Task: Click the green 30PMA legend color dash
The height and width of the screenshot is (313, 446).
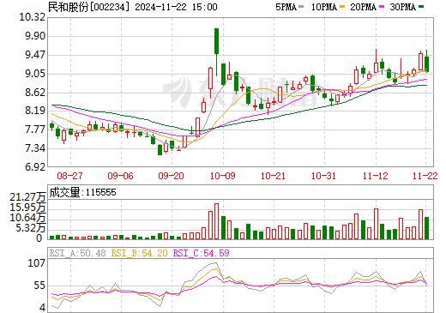Action: [x=421, y=7]
